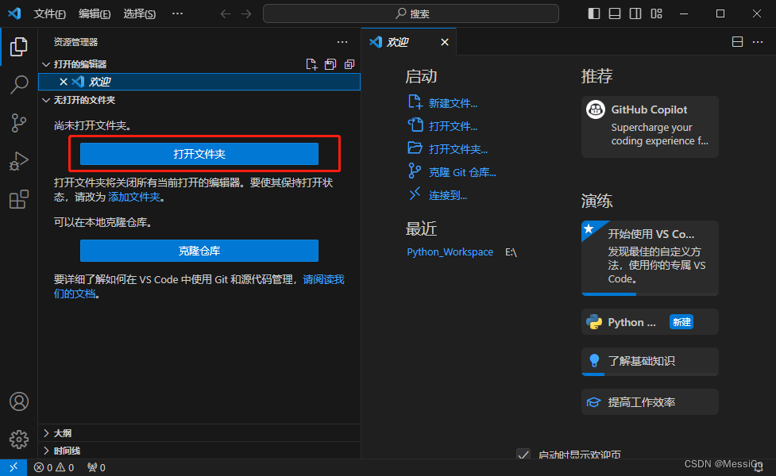Click the 克隆仓库 button
Viewport: 776px width, 476px height.
pos(199,251)
